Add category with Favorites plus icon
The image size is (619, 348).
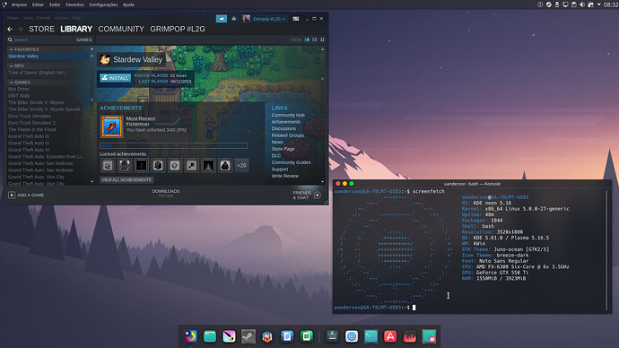tap(92, 49)
